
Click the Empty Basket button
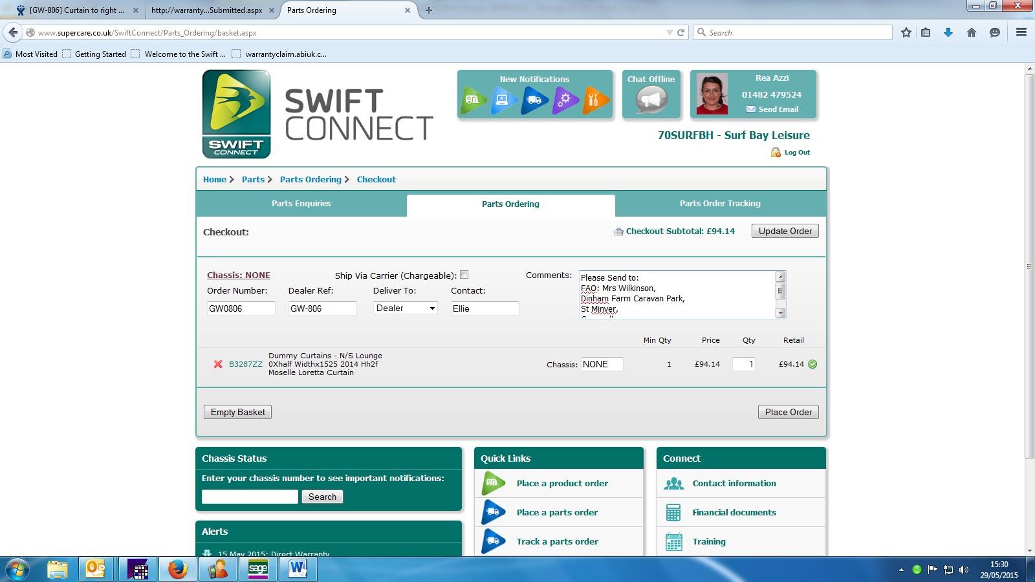tap(237, 412)
